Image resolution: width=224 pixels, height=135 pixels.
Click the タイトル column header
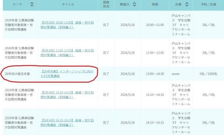point(68,4)
